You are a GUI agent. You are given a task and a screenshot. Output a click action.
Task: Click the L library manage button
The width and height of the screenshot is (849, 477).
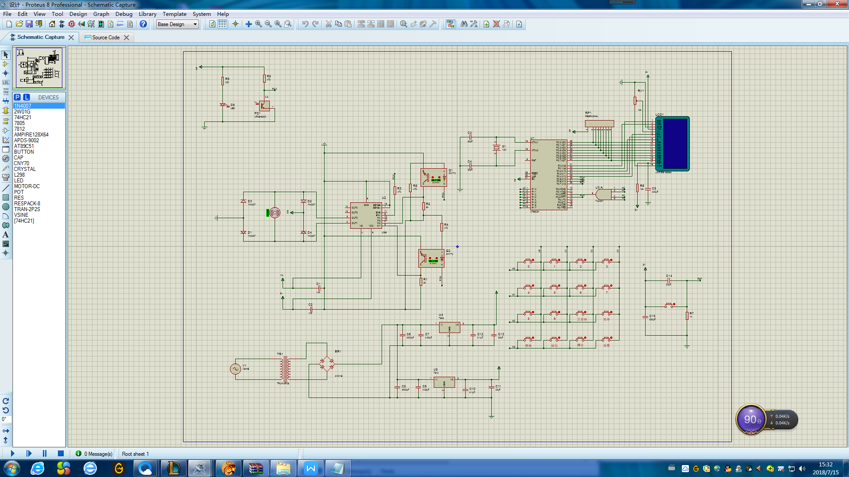coord(27,97)
